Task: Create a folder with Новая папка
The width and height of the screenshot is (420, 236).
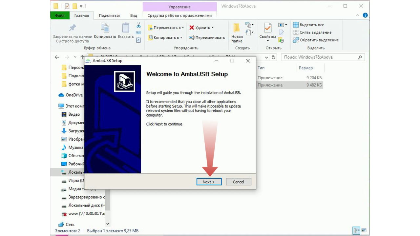Action: (x=237, y=33)
